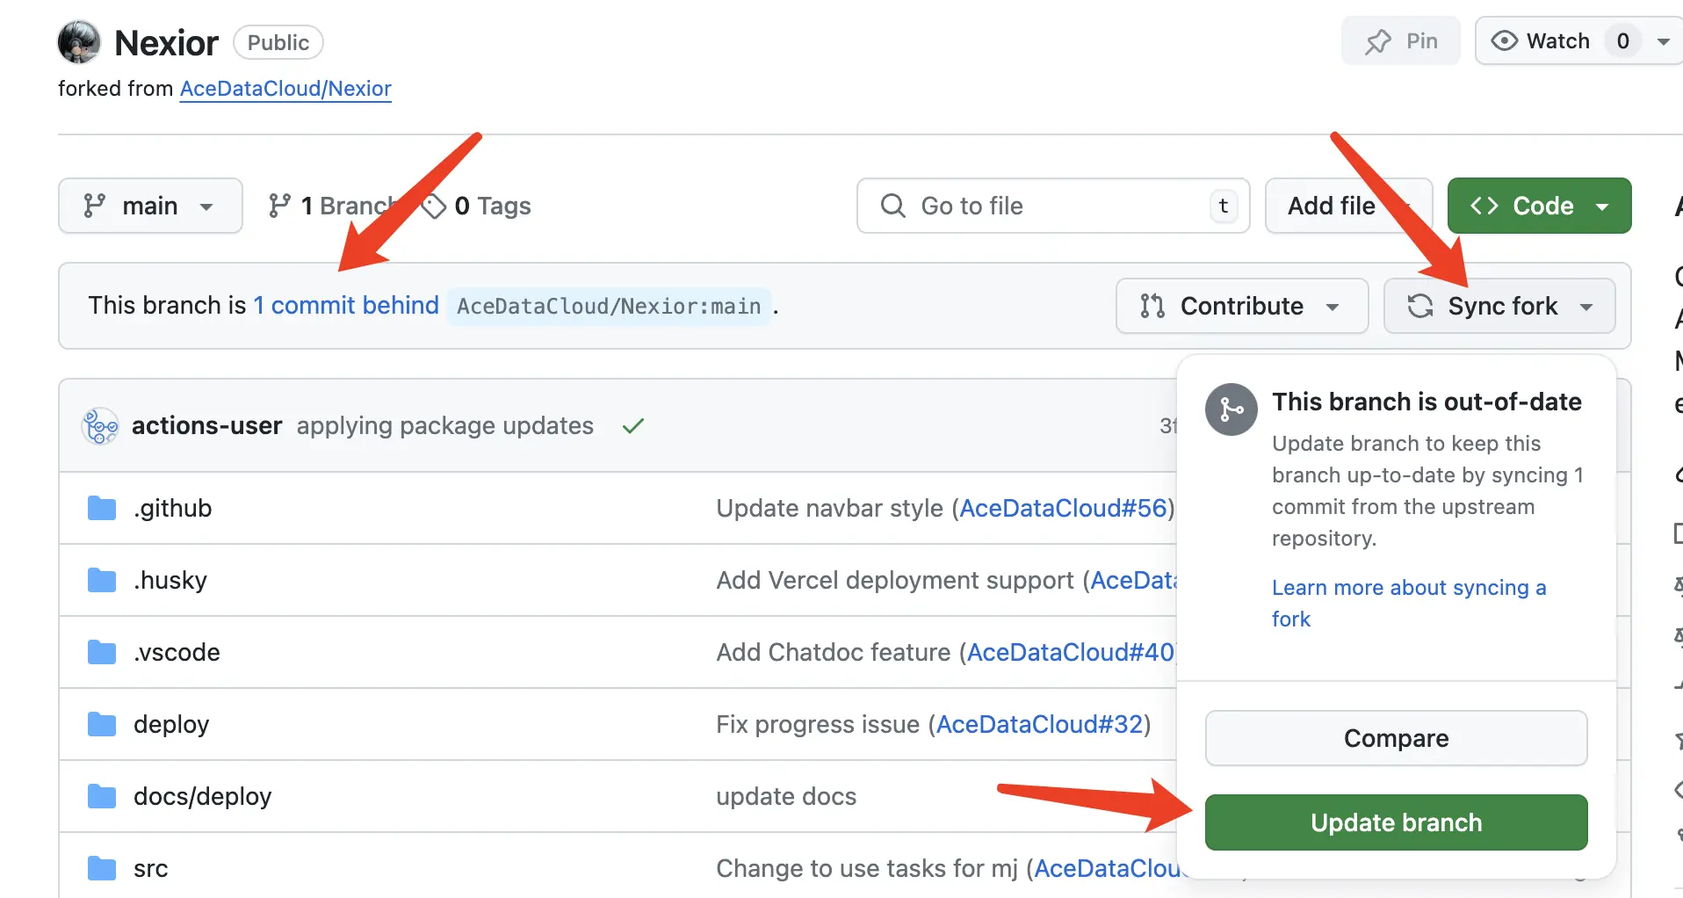Screen dimensions: 1683x898
Task: Click the Compare button
Action: click(1396, 738)
